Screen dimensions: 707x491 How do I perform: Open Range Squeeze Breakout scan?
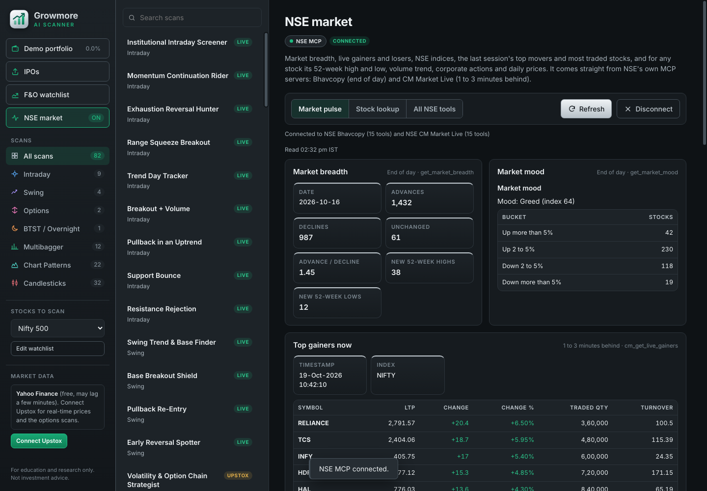(x=190, y=147)
